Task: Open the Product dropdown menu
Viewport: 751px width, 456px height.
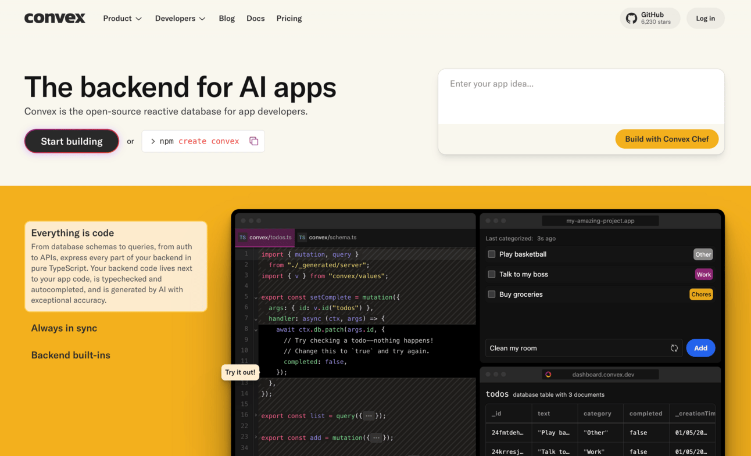Action: coord(123,19)
